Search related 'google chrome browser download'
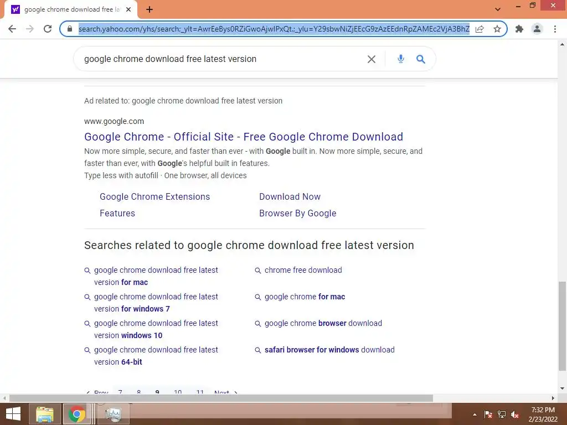This screenshot has width=567, height=425. 323,323
